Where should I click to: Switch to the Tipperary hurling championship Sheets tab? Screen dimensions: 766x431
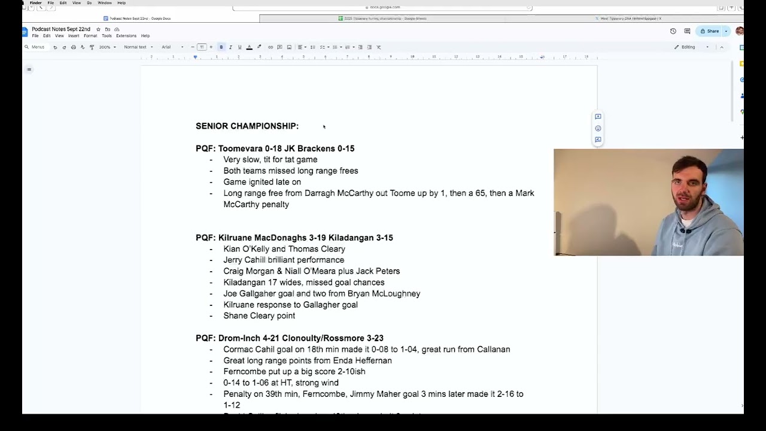[382, 19]
